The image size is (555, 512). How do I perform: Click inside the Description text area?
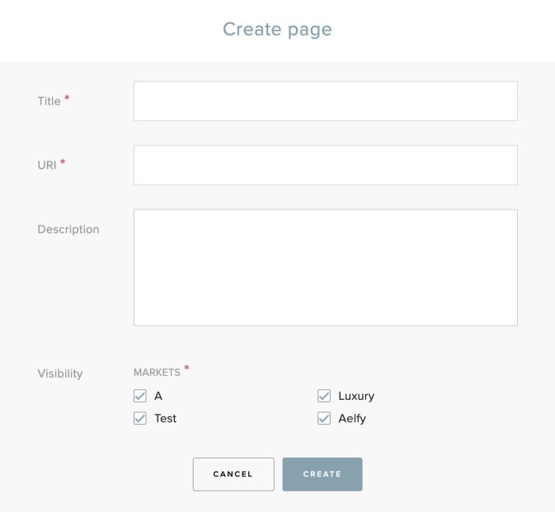pos(325,267)
